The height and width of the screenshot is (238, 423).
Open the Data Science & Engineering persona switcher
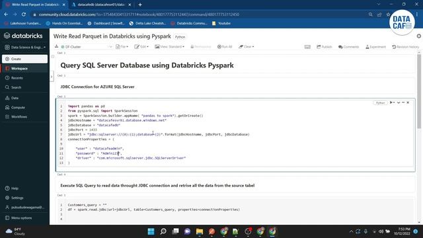[25, 47]
